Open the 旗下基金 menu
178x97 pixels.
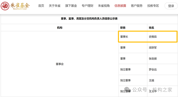click(71, 6)
